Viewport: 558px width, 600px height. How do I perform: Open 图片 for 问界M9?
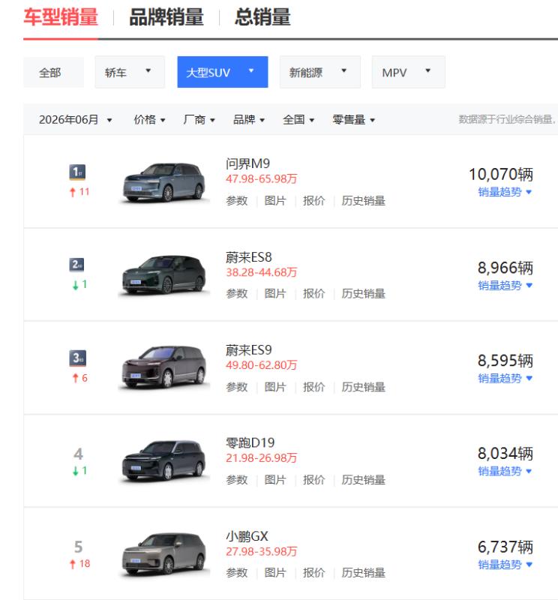(275, 200)
